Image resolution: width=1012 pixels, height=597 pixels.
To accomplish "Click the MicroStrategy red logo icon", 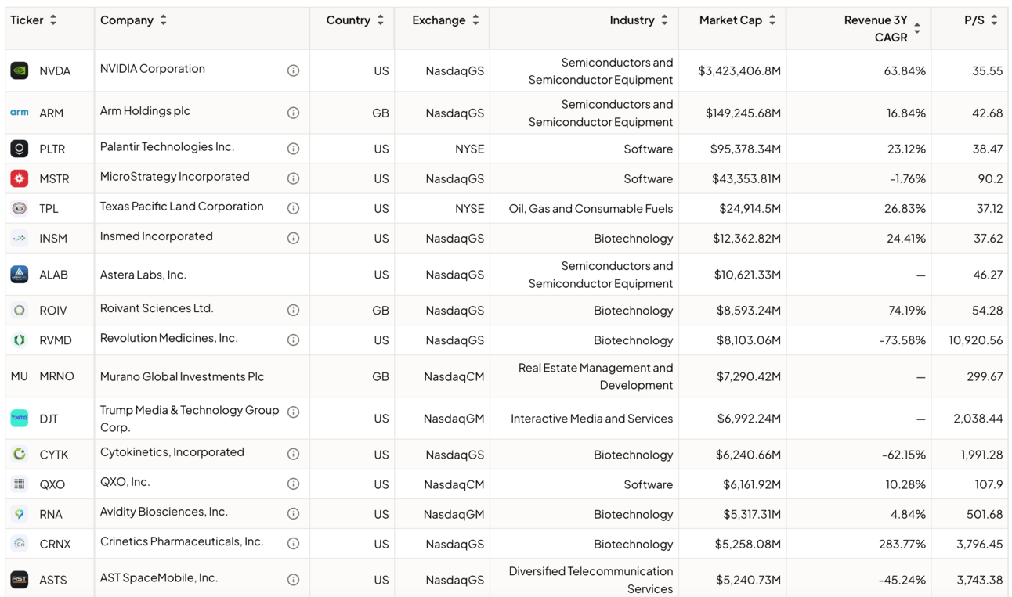I will [20, 178].
